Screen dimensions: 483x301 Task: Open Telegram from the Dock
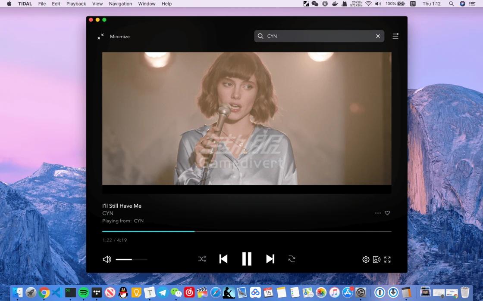pos(163,292)
